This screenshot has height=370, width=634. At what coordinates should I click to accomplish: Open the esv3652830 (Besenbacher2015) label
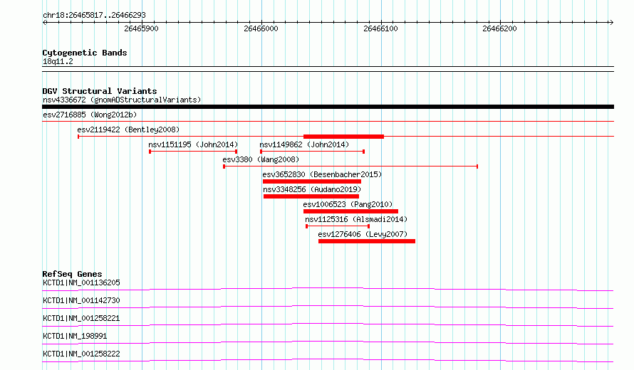click(322, 174)
